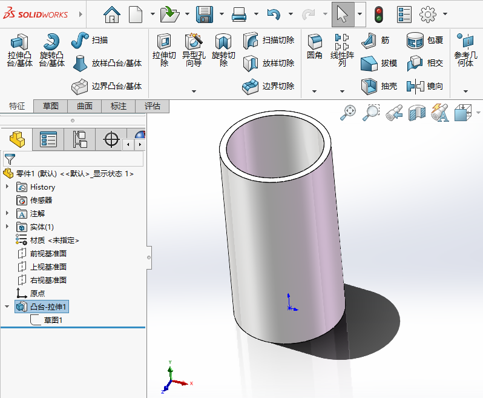This screenshot has width=483, height=398.
Task: Switch to the 草图 sketch tab
Action: (x=50, y=106)
